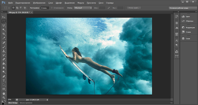Screen dimensions: 198x105
Task: Select the Brush tool
Action: 4,47
